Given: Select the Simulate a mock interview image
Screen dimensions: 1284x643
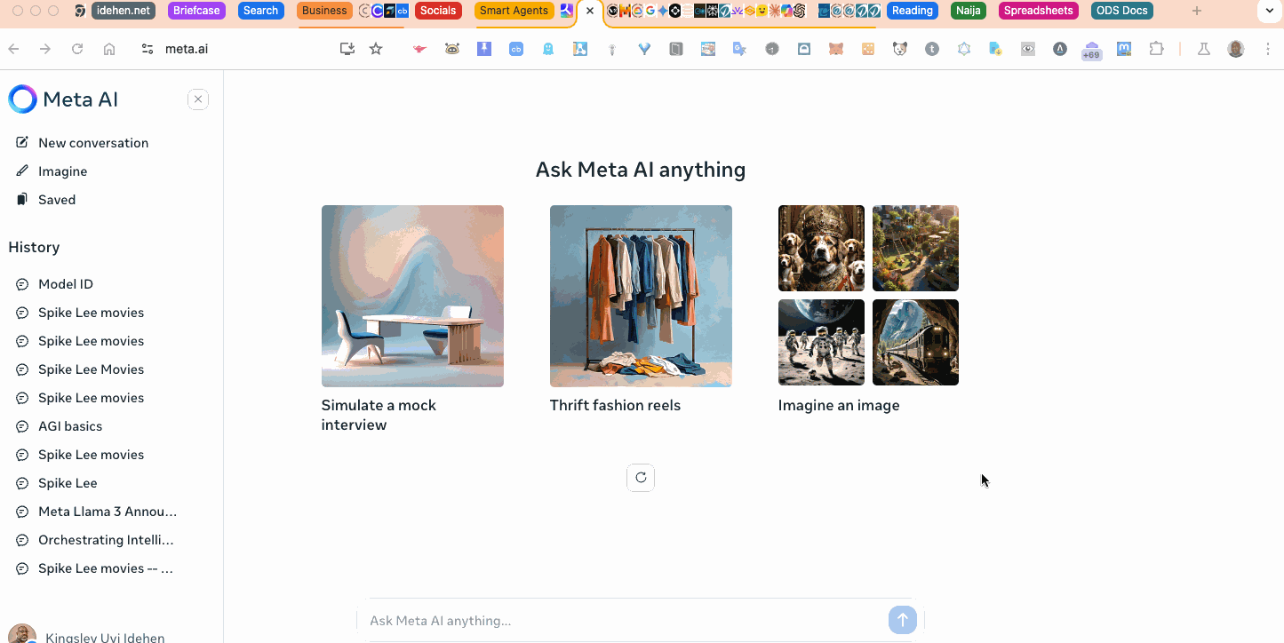Looking at the screenshot, I should point(412,296).
